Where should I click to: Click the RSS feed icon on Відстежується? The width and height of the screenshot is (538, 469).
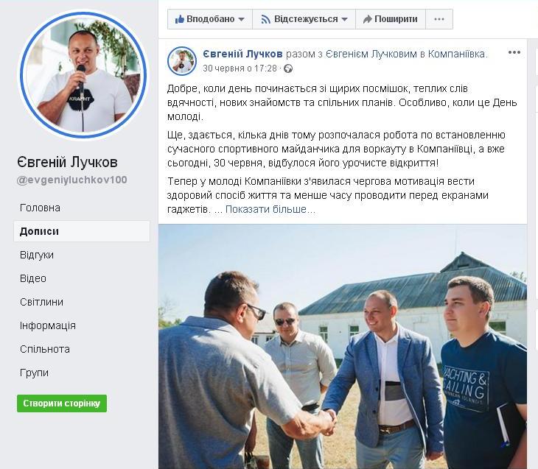265,19
